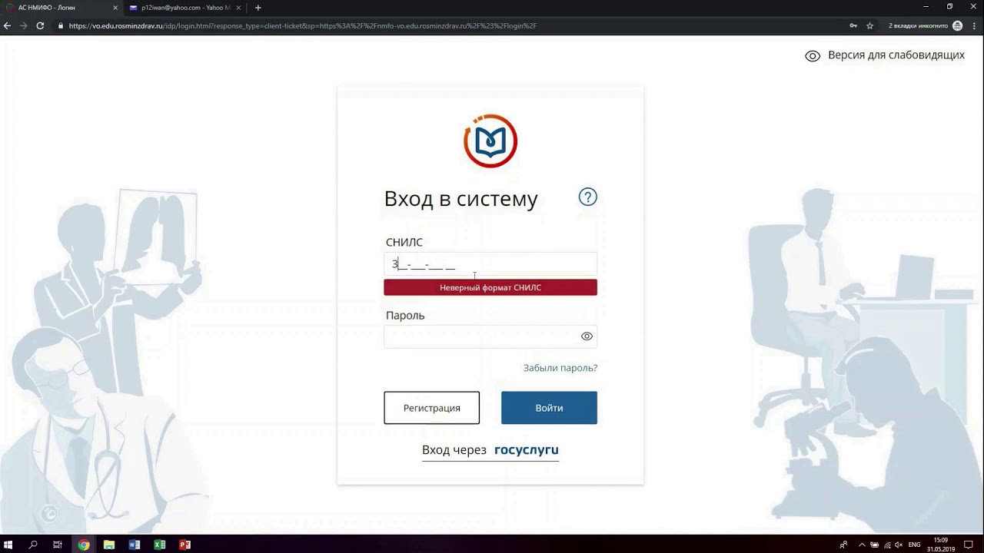Screen dimensions: 984x553
Task: Close the Yahoo Mail tab
Action: (238, 8)
